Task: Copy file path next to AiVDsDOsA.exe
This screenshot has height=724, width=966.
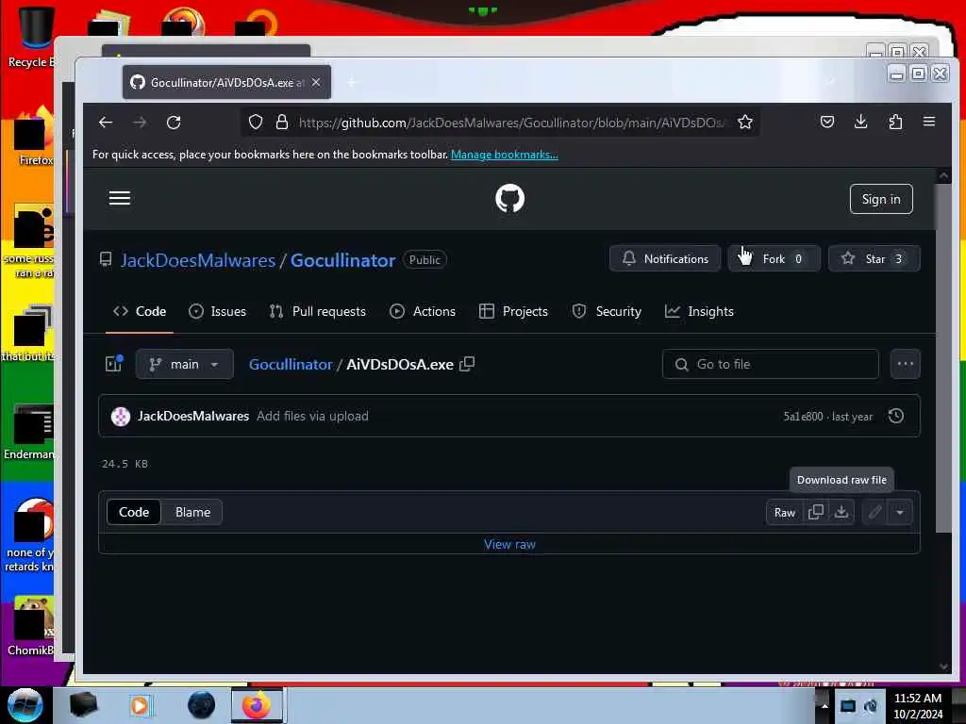Action: pyautogui.click(x=468, y=364)
